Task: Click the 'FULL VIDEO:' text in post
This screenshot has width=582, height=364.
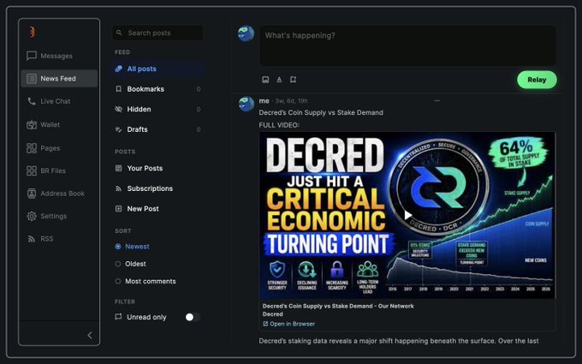Action: click(x=279, y=125)
